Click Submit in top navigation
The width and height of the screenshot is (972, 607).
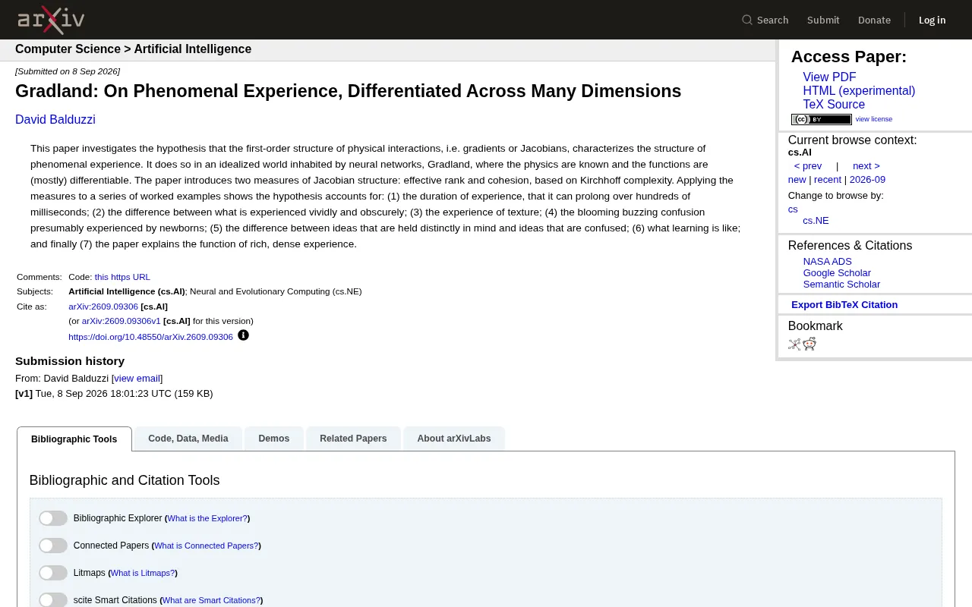[x=823, y=20]
